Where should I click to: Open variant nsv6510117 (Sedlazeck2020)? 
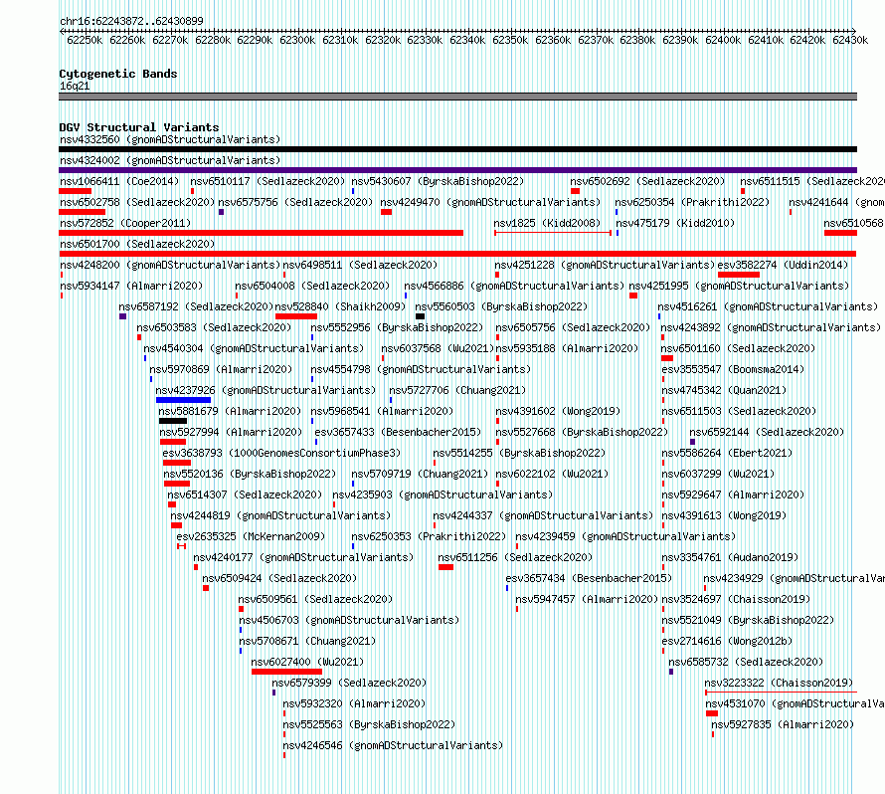pos(267,181)
